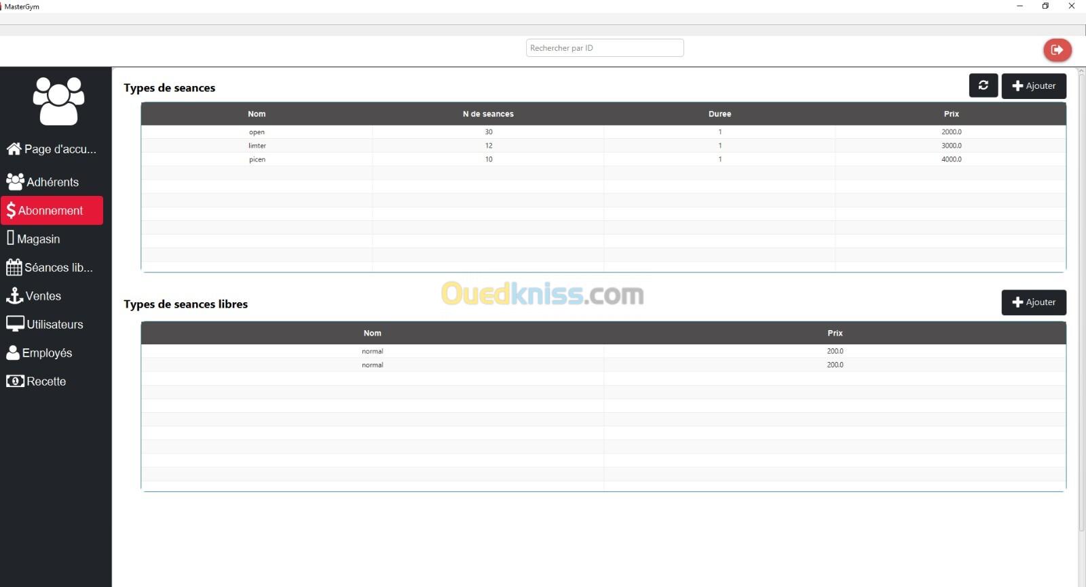The height and width of the screenshot is (587, 1086).
Task: Select the 'picen' row name cell
Action: (257, 159)
